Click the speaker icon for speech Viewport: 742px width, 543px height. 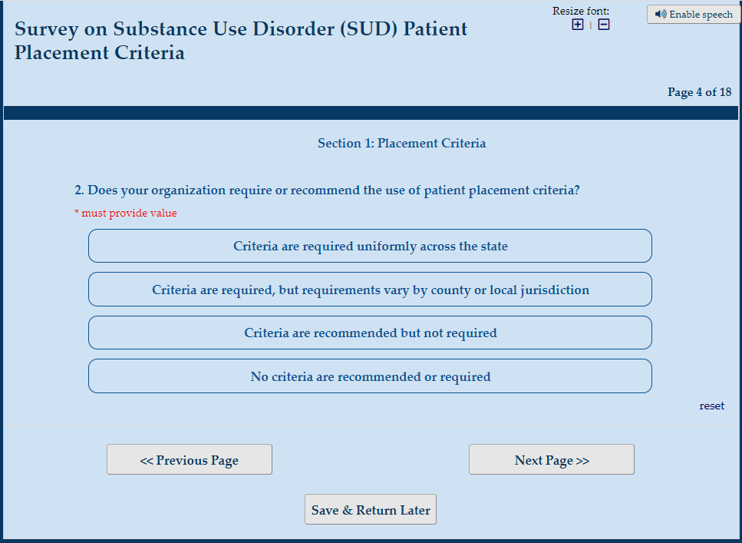click(661, 15)
